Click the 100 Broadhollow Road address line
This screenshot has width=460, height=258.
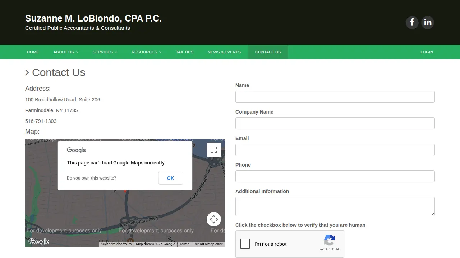tap(63, 100)
